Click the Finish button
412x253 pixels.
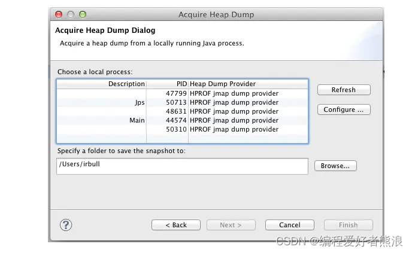pos(348,225)
